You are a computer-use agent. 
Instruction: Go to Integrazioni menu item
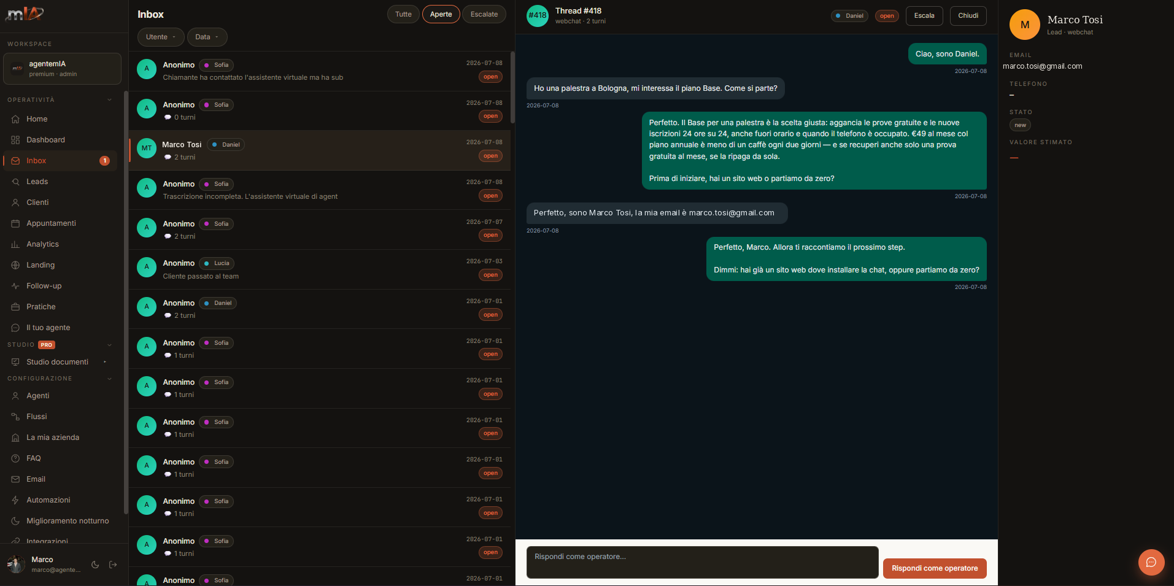pos(47,541)
